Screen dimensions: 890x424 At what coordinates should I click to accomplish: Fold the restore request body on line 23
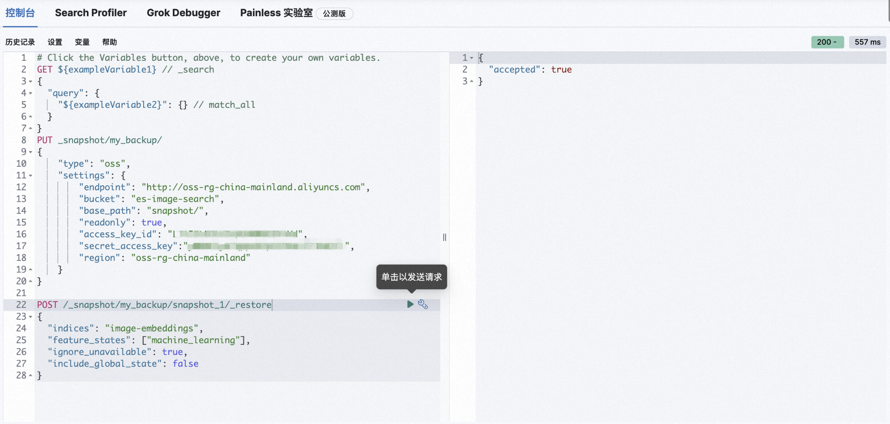point(31,317)
